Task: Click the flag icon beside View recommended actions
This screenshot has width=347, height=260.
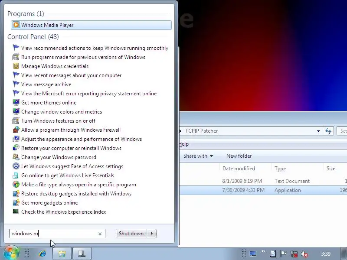Action: pos(16,48)
